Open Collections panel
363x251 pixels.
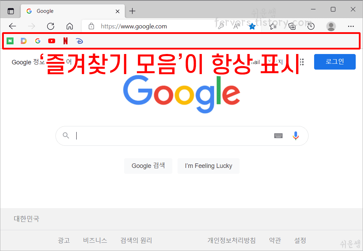pos(292,26)
